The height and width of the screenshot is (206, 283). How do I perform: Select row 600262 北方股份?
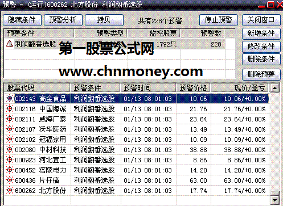click(x=137, y=191)
